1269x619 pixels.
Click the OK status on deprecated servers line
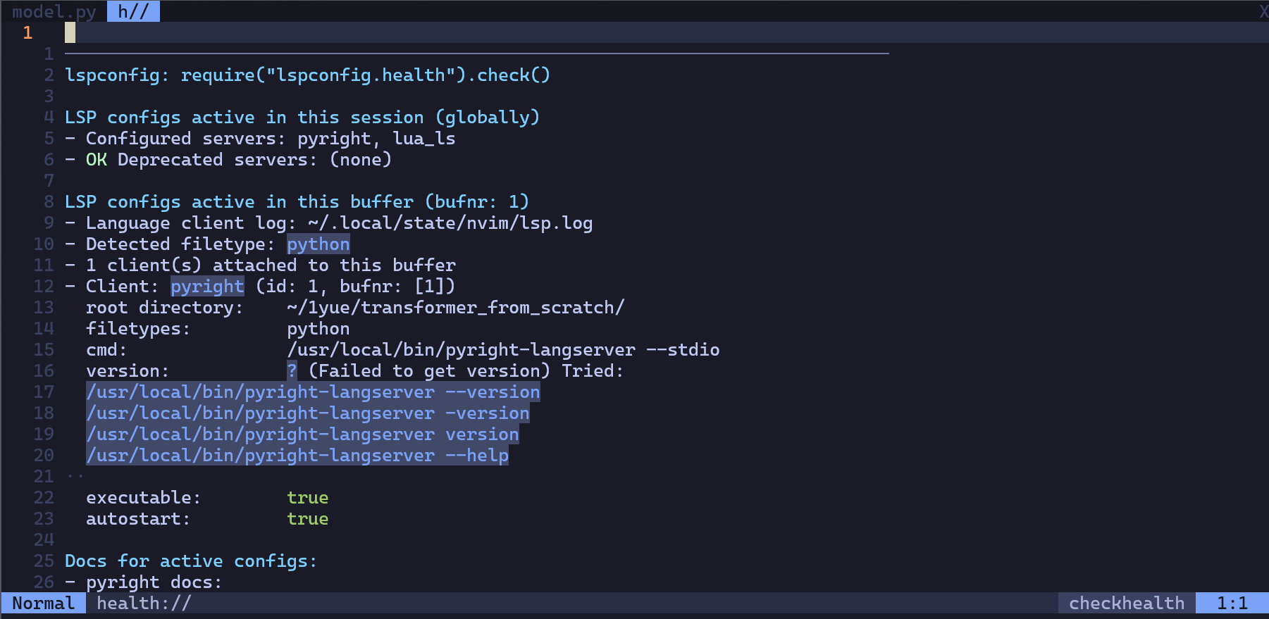(97, 160)
